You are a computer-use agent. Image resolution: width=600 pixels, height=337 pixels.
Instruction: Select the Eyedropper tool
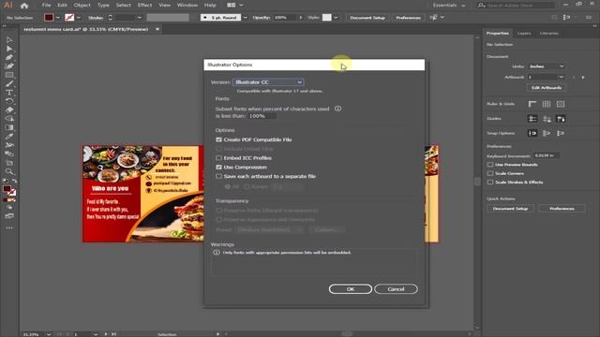(x=9, y=137)
